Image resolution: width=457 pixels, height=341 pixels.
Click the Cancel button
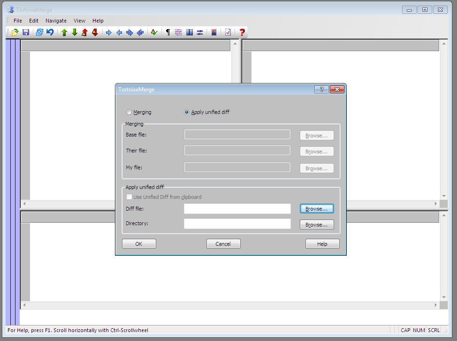coord(223,244)
